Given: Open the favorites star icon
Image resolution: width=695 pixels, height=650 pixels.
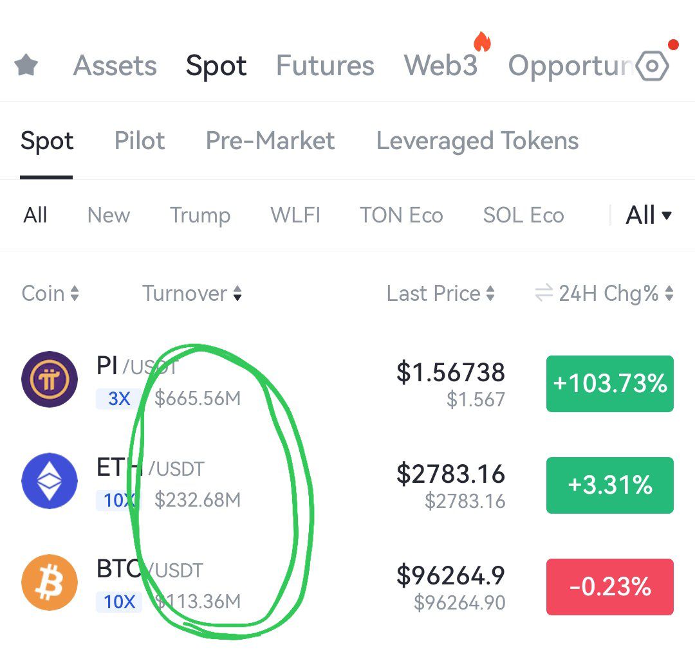Looking at the screenshot, I should coord(26,65).
